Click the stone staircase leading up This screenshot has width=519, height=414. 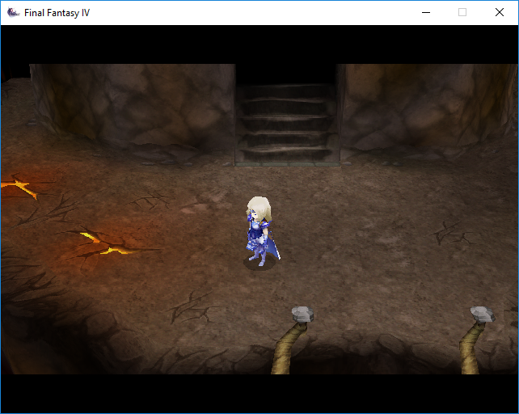tap(287, 125)
